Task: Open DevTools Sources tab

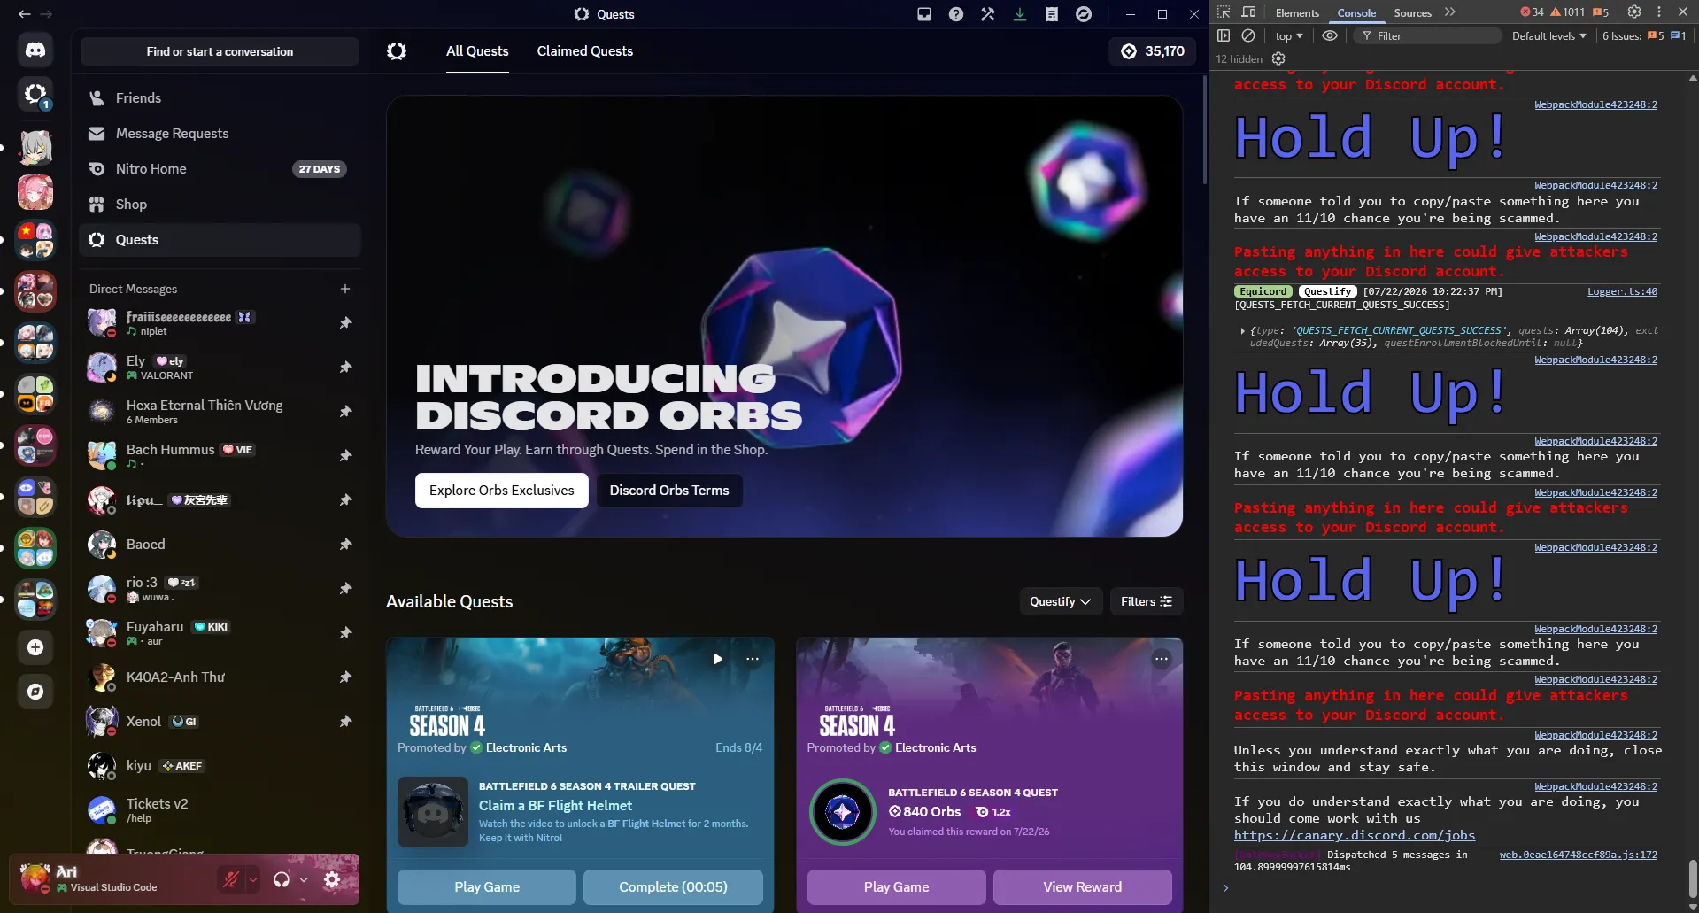Action: tap(1412, 12)
